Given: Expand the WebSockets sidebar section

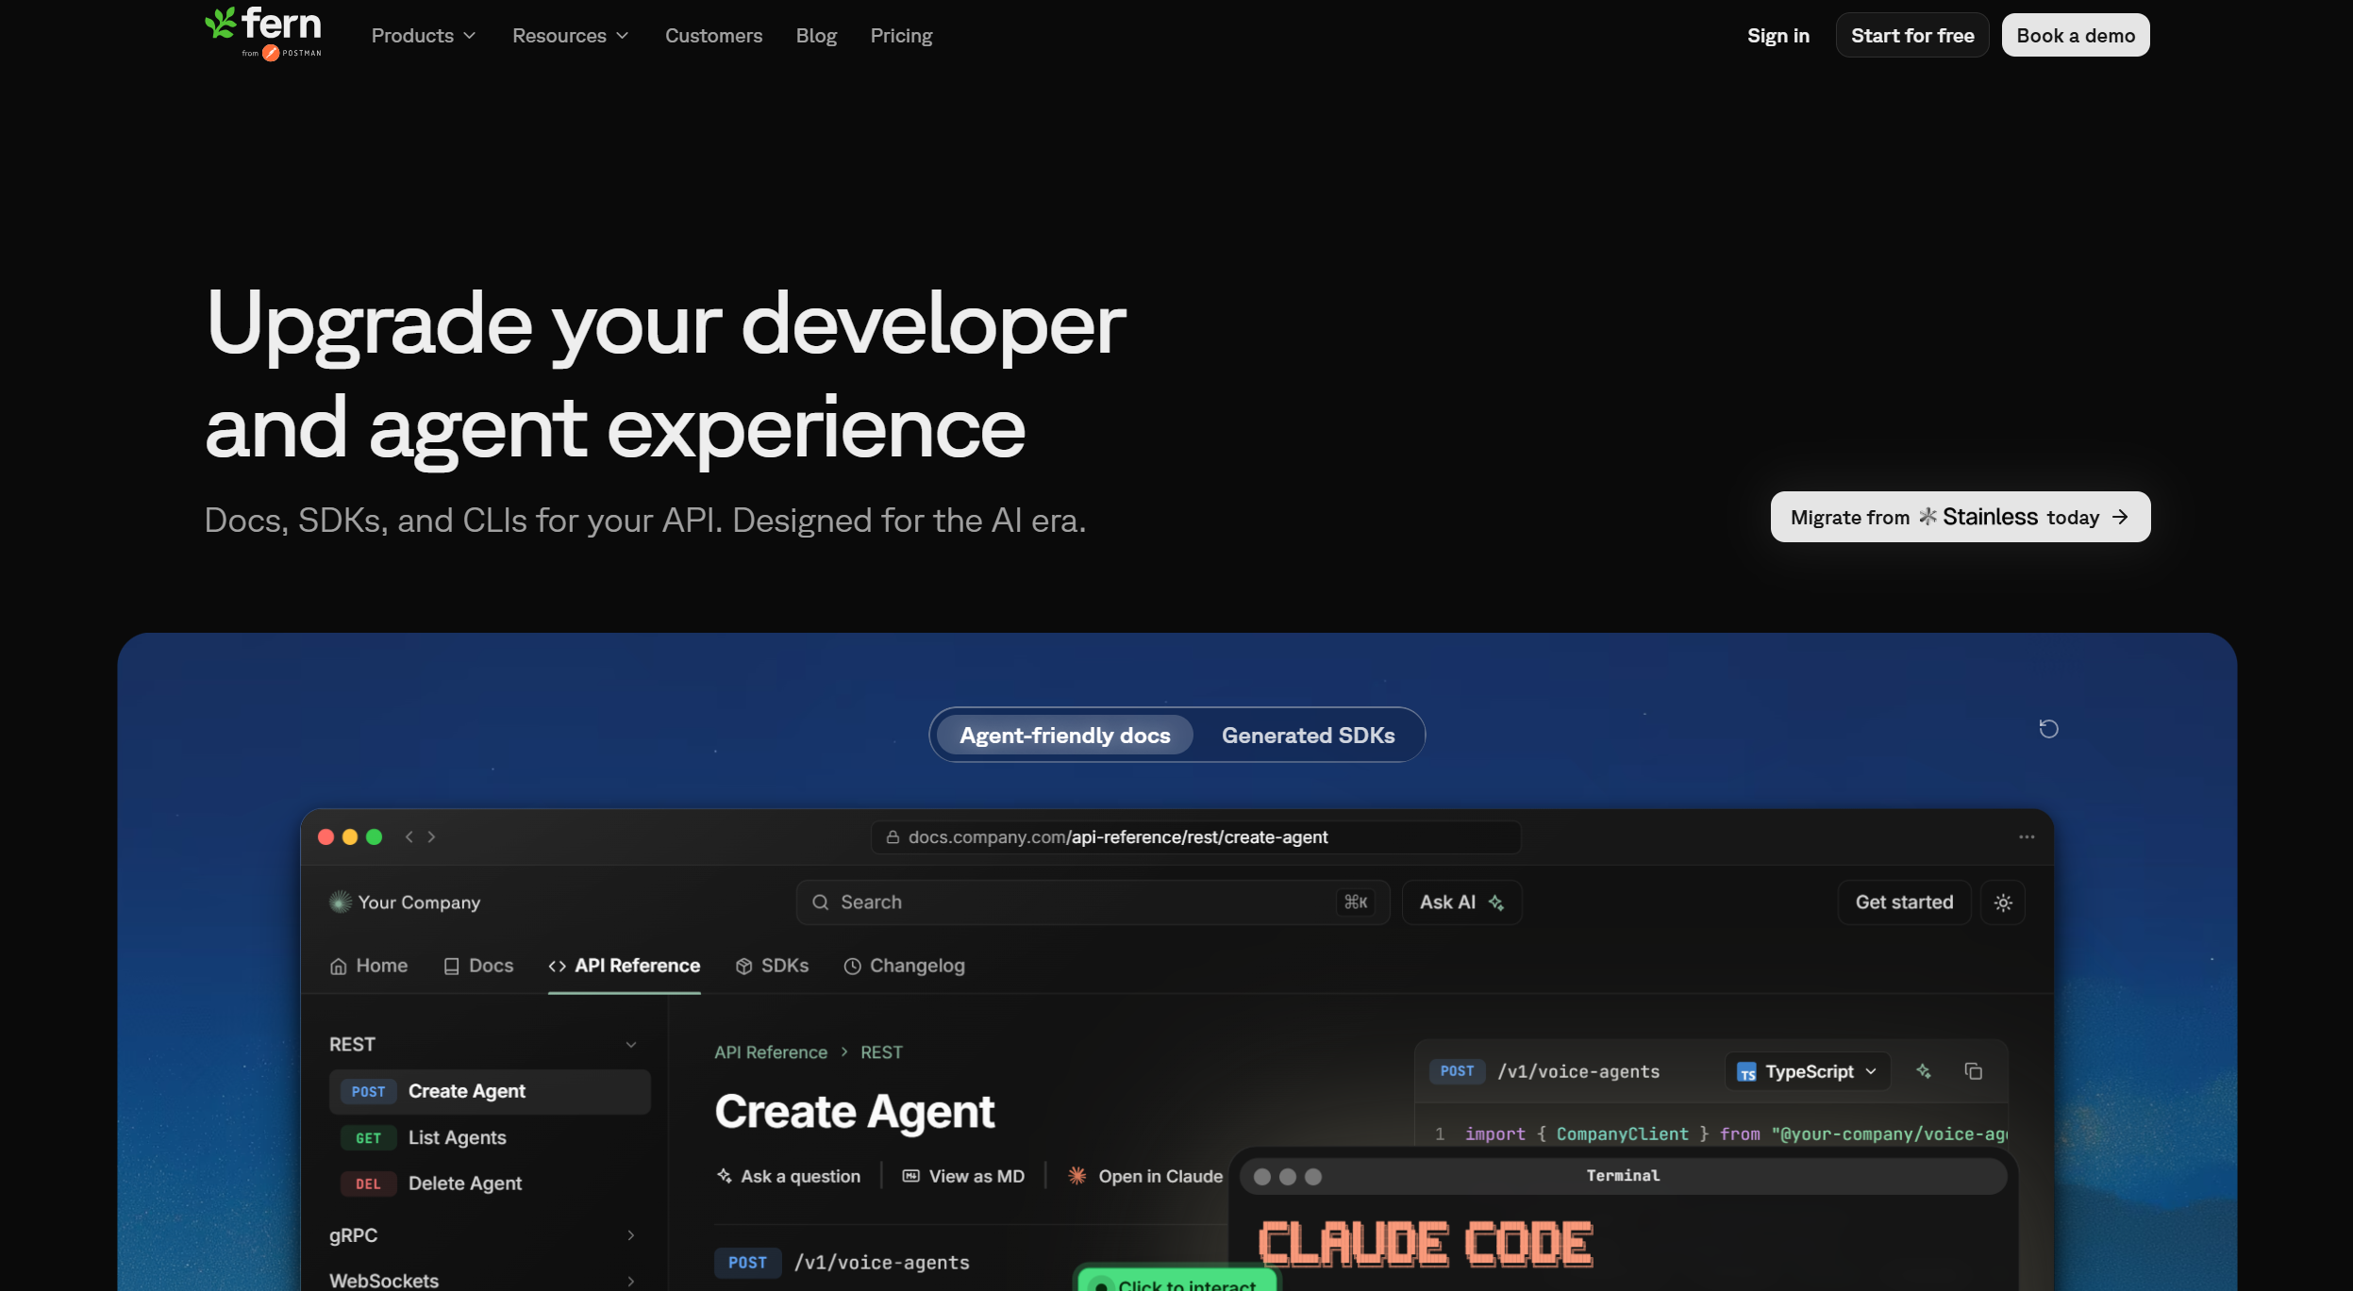Looking at the screenshot, I should [484, 1281].
